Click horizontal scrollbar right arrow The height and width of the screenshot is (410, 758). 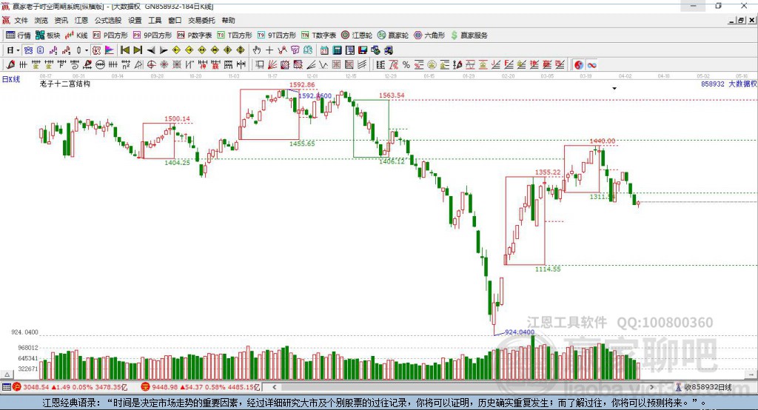pyautogui.click(x=651, y=387)
